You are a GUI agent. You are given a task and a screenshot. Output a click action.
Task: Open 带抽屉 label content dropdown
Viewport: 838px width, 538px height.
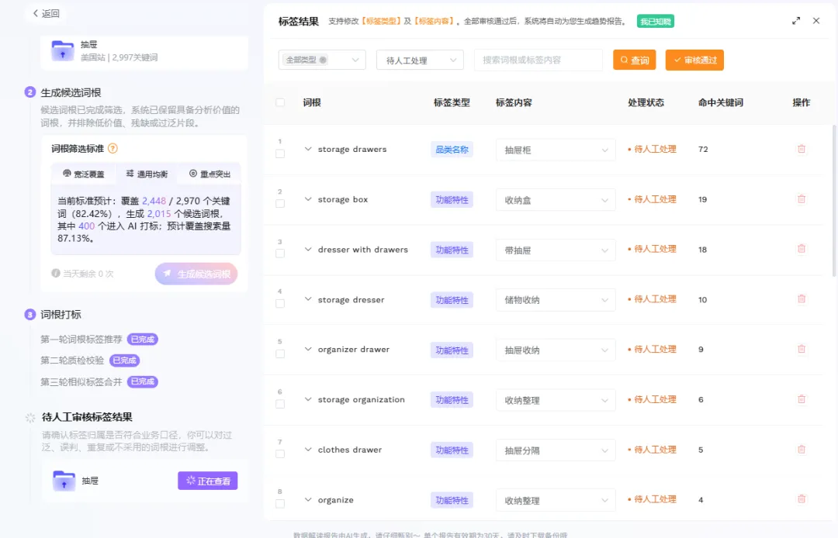pos(556,250)
